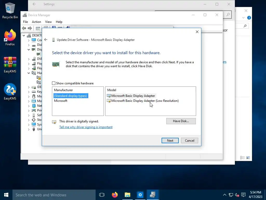Click the Software devices category icon

34,115
